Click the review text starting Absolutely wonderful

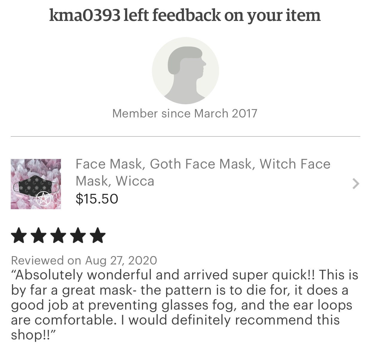coord(185,304)
